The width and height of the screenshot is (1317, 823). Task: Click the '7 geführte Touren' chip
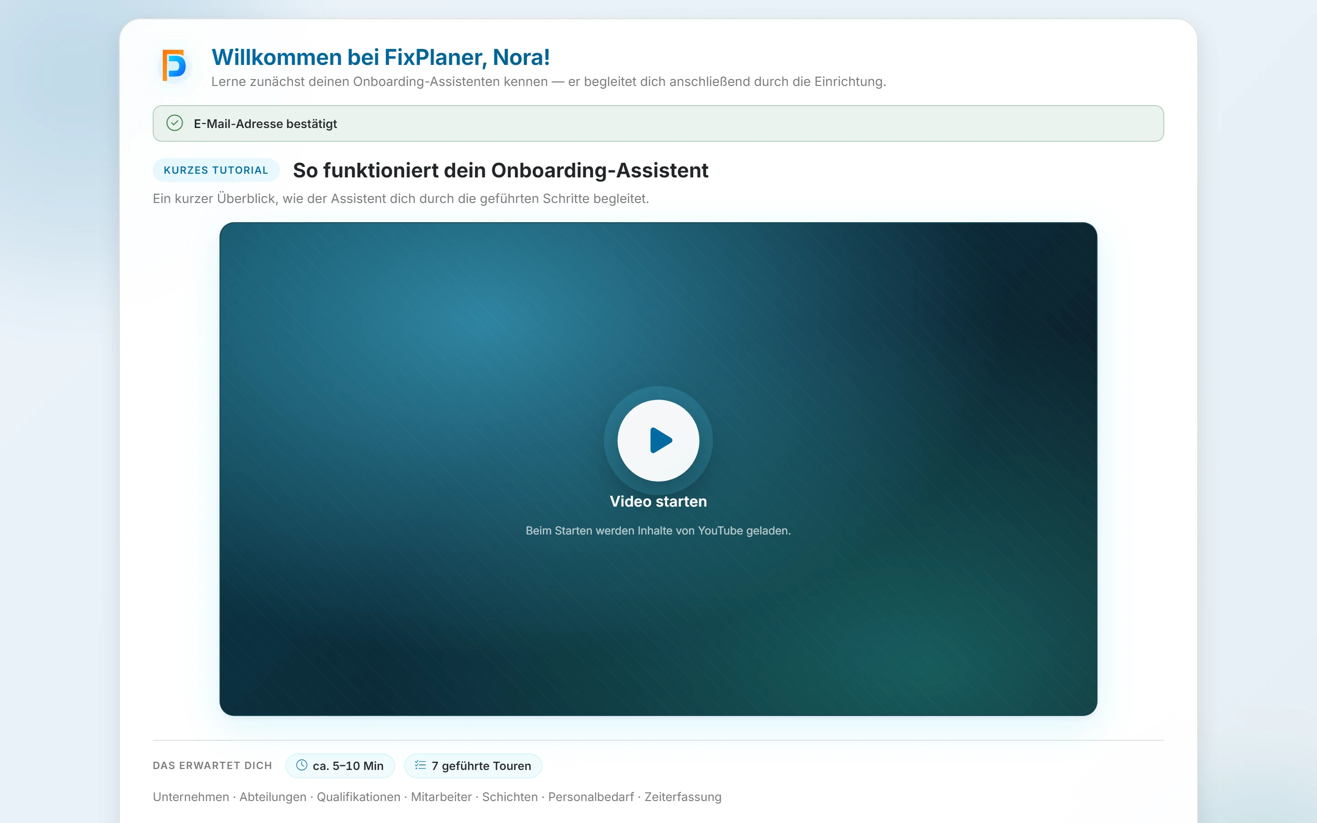473,766
